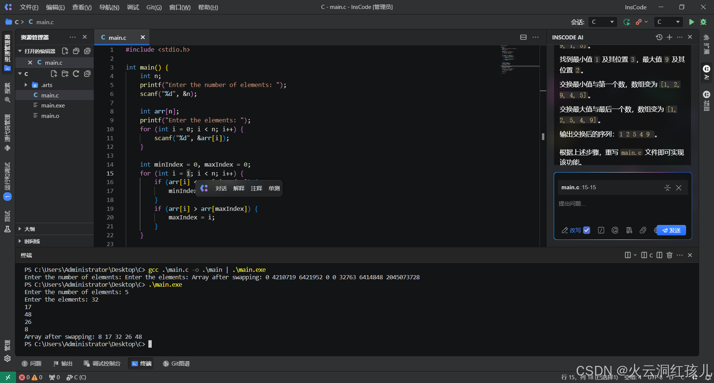Collapse all folders in explorer
Image resolution: width=714 pixels, height=383 pixels.
coord(87,74)
